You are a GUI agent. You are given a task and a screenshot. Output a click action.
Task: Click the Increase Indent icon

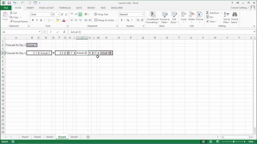pyautogui.click(x=90, y=20)
